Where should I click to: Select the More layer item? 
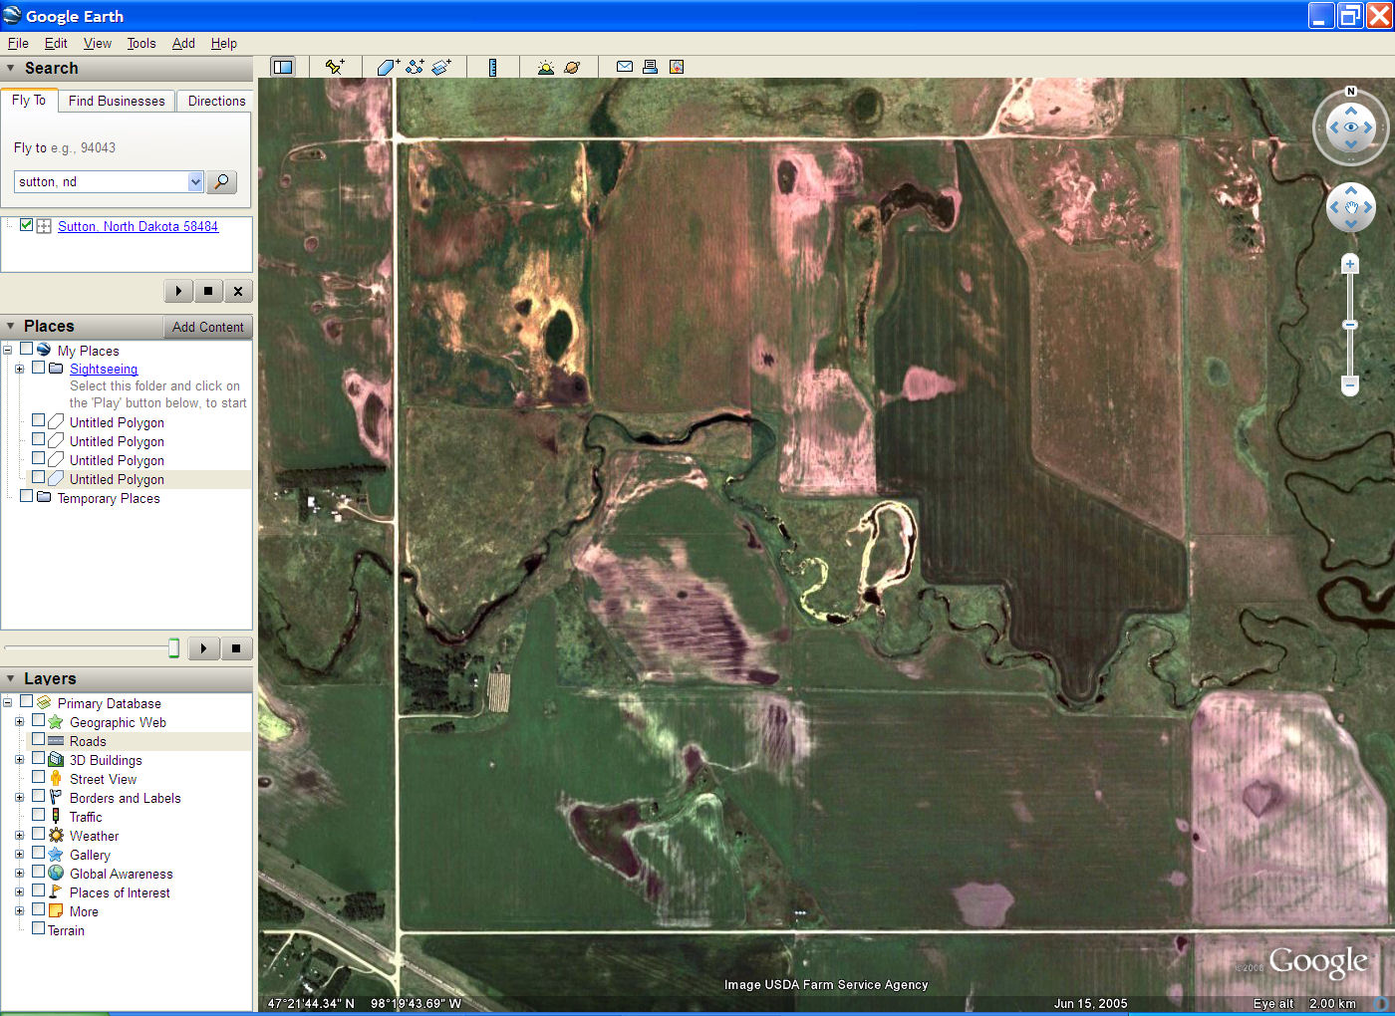[x=84, y=911]
